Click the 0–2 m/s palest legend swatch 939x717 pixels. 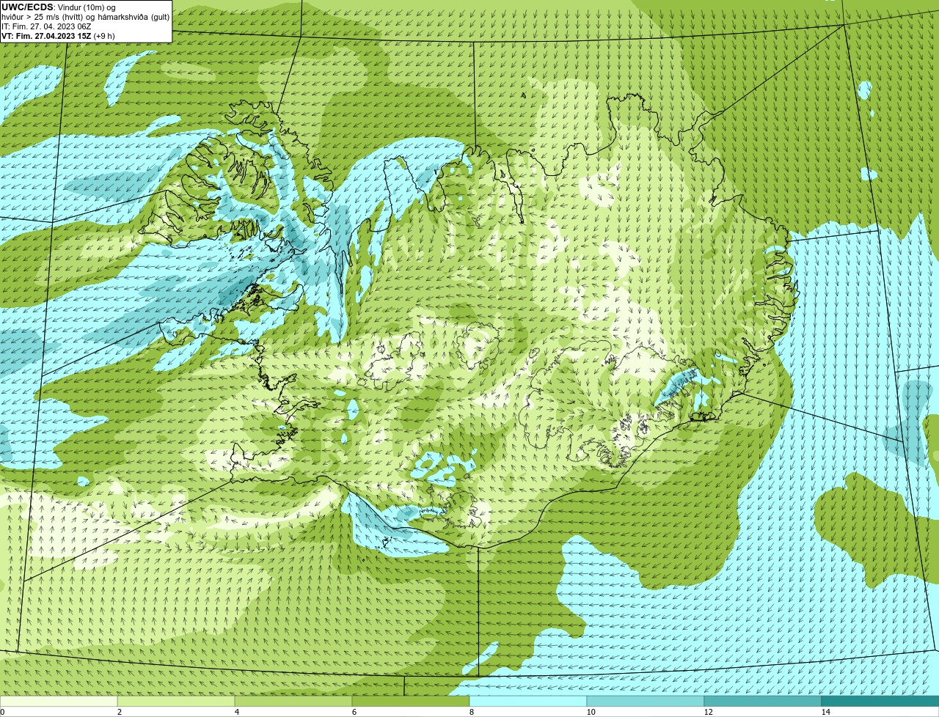[59, 702]
